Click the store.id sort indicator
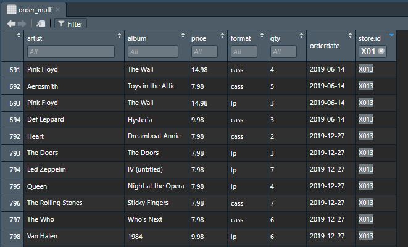408x247 pixels. coord(391,35)
